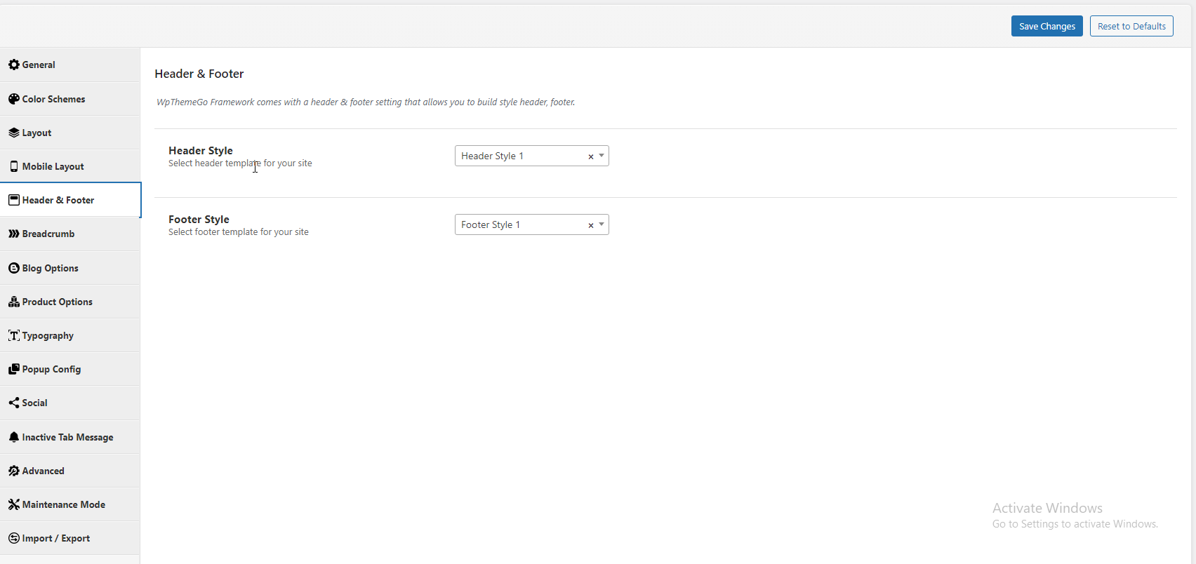Viewport: 1196px width, 564px height.
Task: Click the General gear icon
Action: pos(13,65)
